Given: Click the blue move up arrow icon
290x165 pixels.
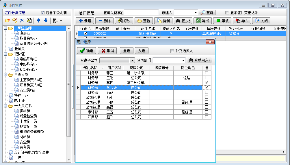Looking at the screenshot, I should pyautogui.click(x=38, y=21).
